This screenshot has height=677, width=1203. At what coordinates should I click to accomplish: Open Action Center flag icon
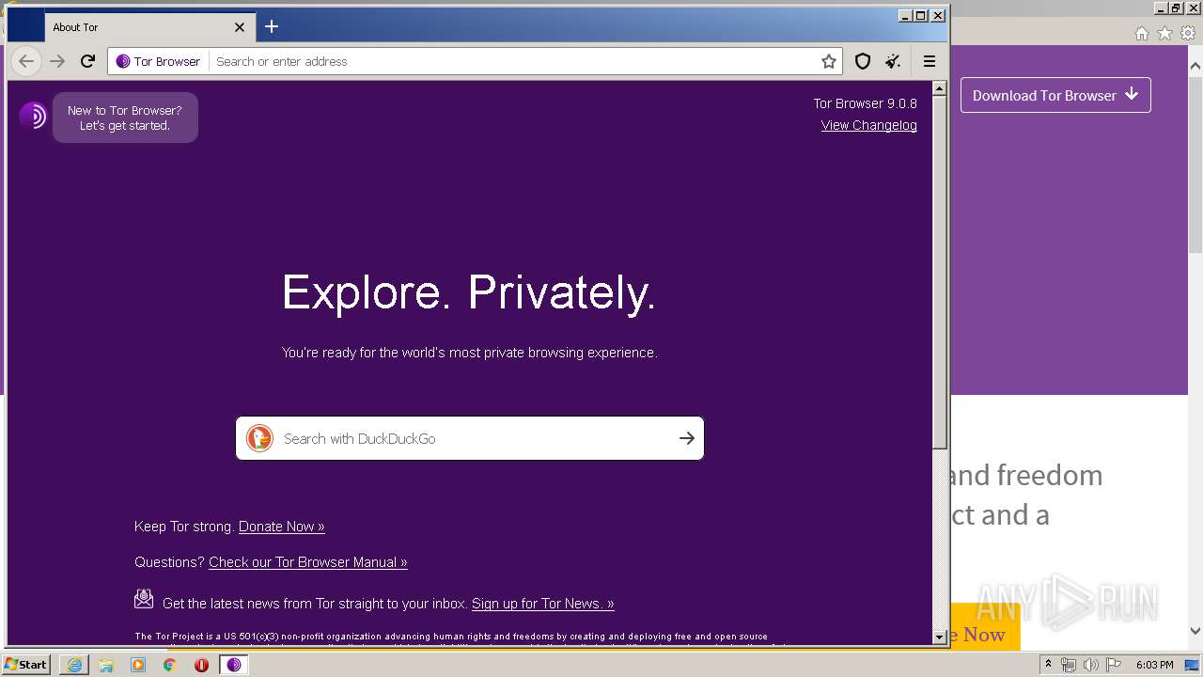(1114, 665)
